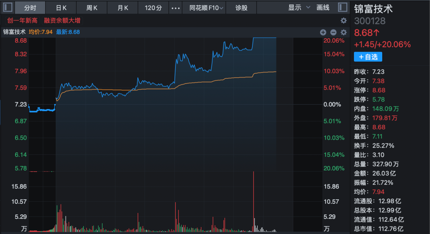Toggle the right sidebar panel icon

pyautogui.click(x=342, y=8)
